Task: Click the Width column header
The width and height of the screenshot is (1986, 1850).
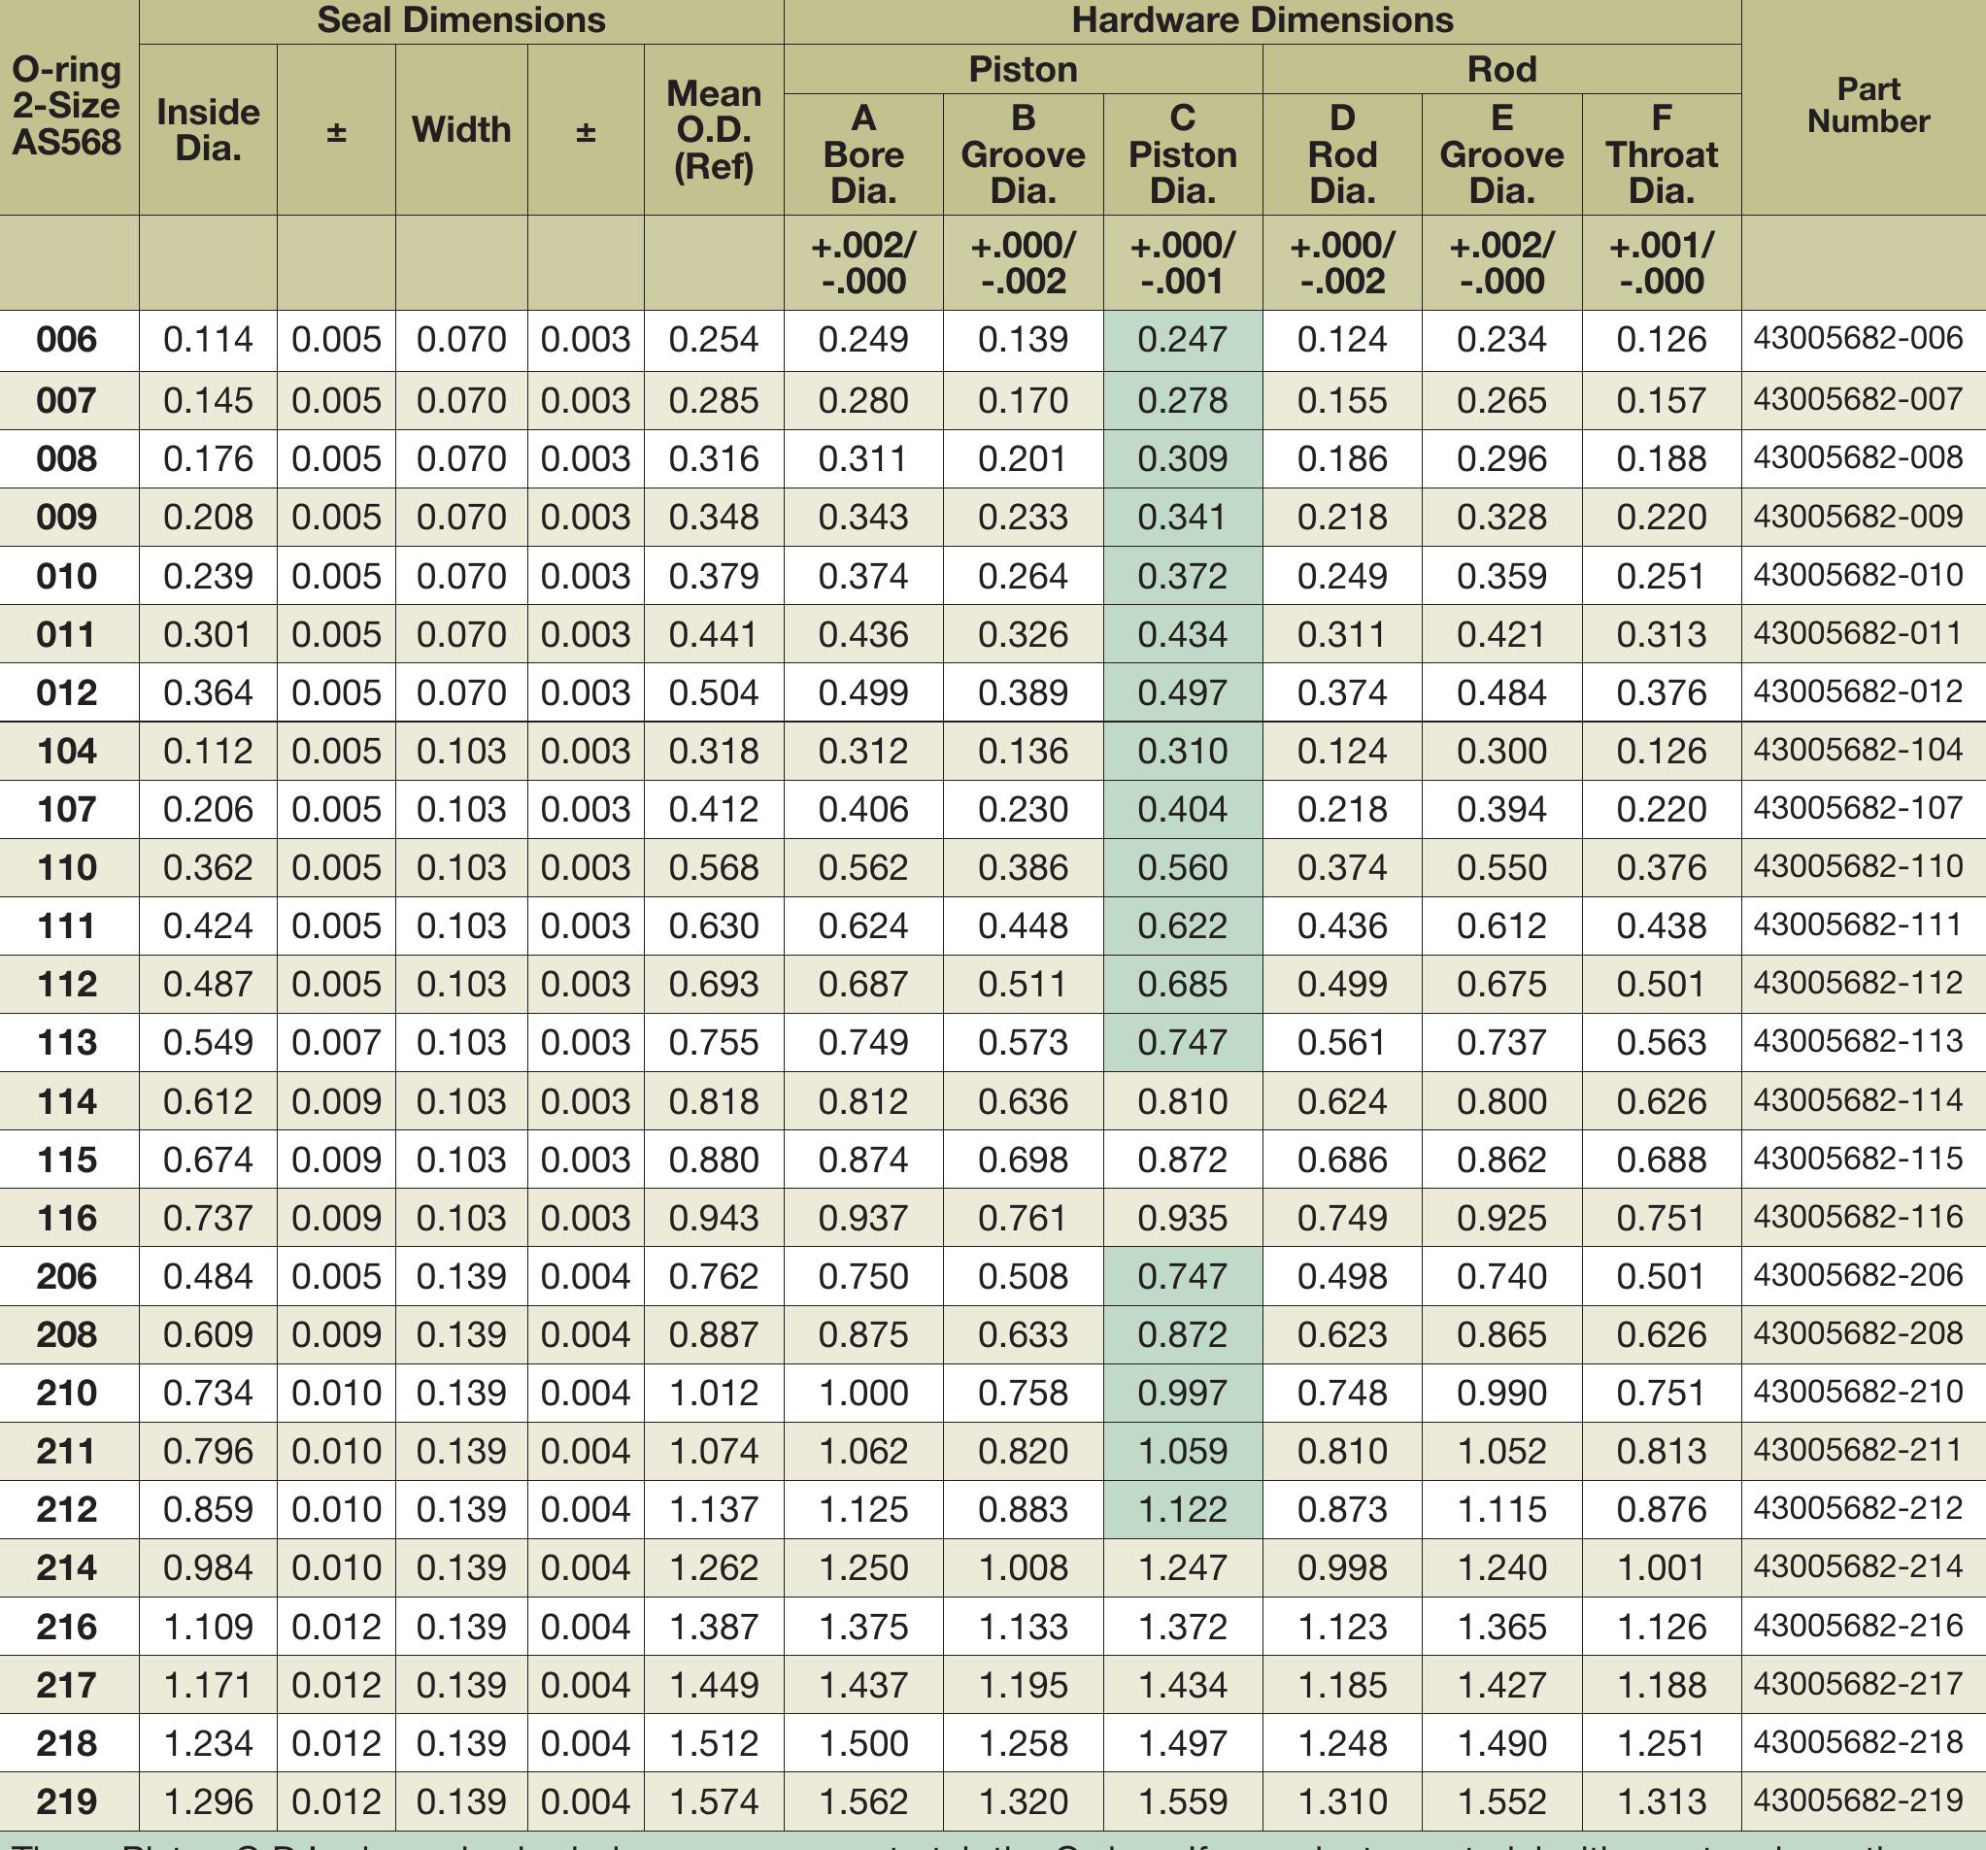Action: (x=460, y=130)
